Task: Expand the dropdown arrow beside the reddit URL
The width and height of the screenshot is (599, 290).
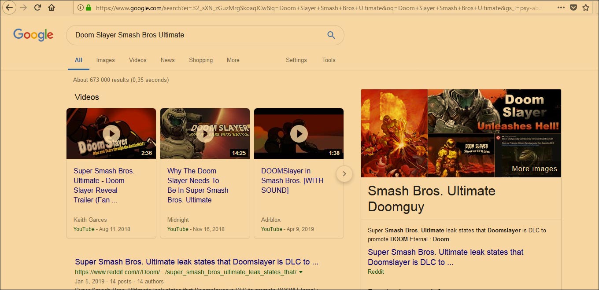Action: pos(301,272)
